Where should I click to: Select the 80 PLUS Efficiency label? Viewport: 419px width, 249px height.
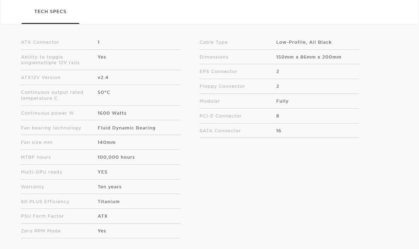coord(45,202)
